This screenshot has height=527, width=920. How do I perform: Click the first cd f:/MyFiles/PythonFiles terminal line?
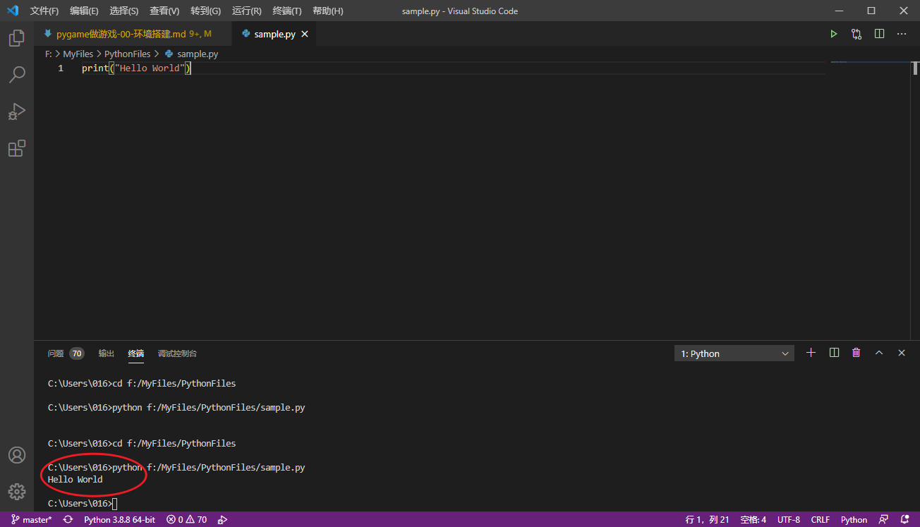142,384
